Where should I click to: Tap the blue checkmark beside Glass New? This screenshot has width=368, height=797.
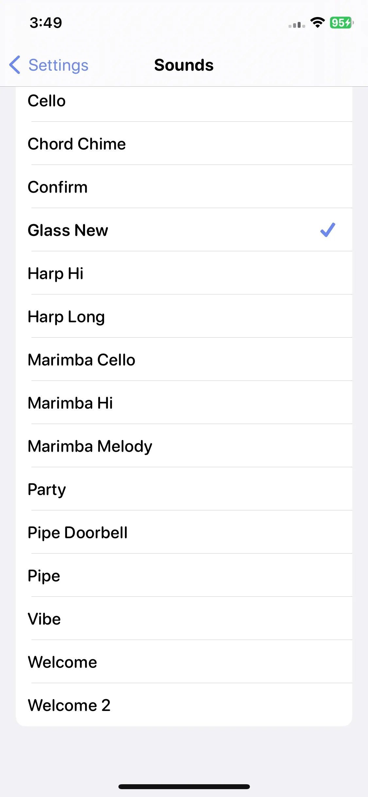point(327,230)
